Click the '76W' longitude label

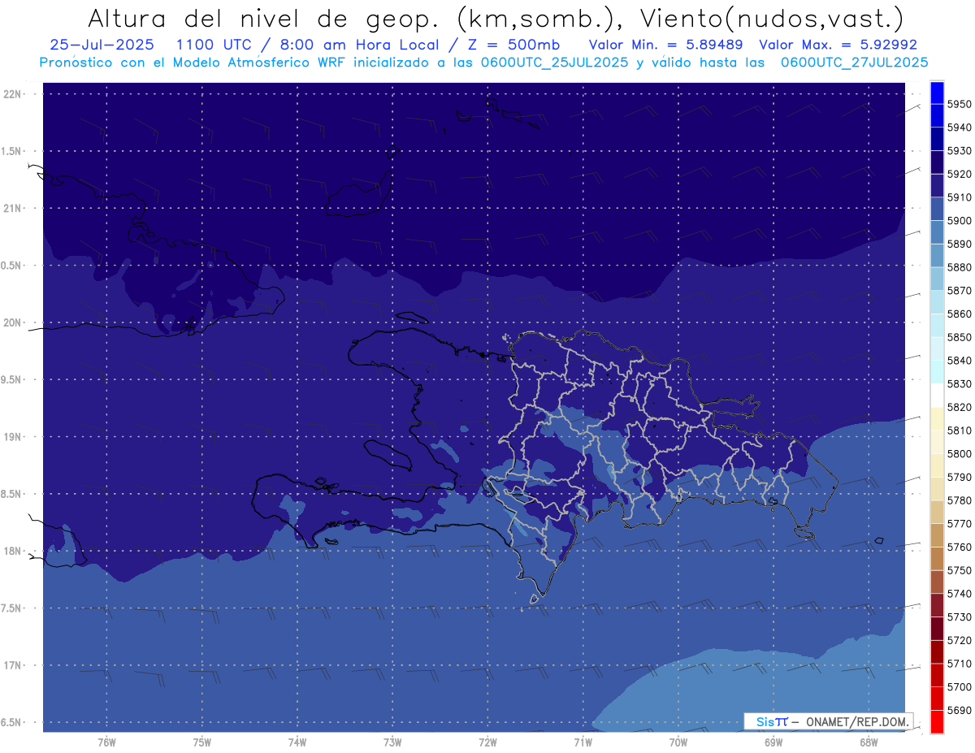click(x=106, y=742)
